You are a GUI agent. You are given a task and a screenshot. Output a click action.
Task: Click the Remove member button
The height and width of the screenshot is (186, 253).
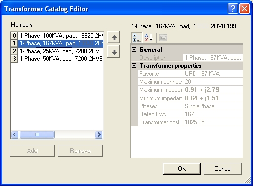[80, 151]
